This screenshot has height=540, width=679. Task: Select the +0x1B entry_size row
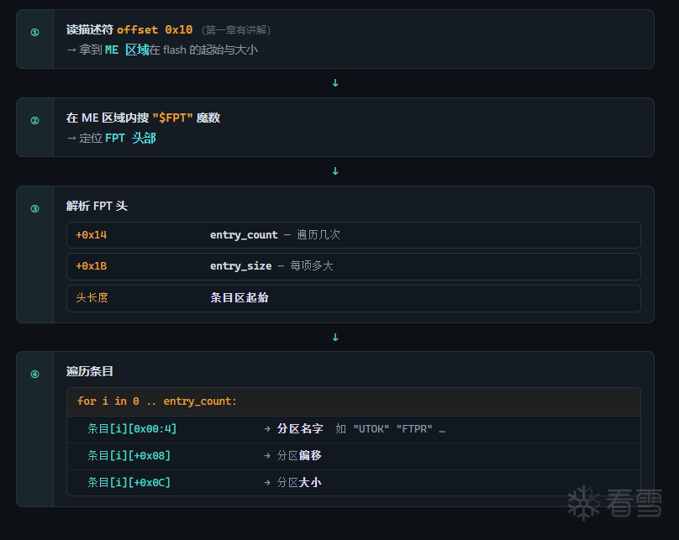pyautogui.click(x=353, y=266)
